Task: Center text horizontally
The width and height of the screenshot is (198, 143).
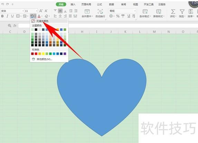Action: [60, 16]
